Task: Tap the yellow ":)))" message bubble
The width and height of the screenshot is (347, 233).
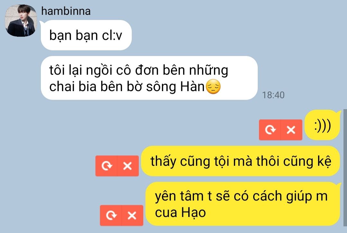Action: (323, 125)
